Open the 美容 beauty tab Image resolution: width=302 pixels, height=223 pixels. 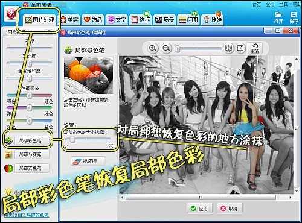70,20
